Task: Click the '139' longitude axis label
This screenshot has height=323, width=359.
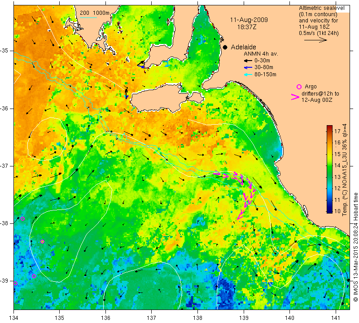Action: pos(244,318)
